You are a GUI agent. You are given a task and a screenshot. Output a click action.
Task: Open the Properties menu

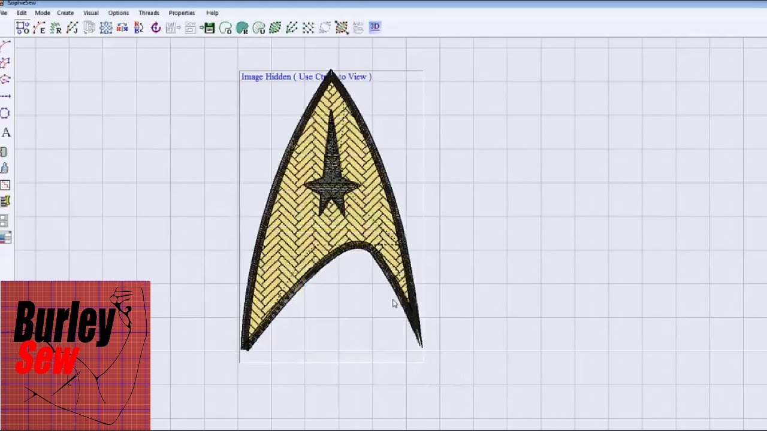click(182, 13)
